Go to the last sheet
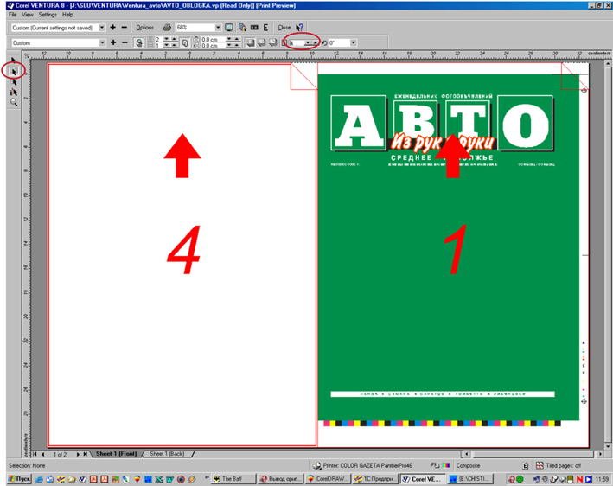This screenshot has height=486, width=613. (86, 454)
